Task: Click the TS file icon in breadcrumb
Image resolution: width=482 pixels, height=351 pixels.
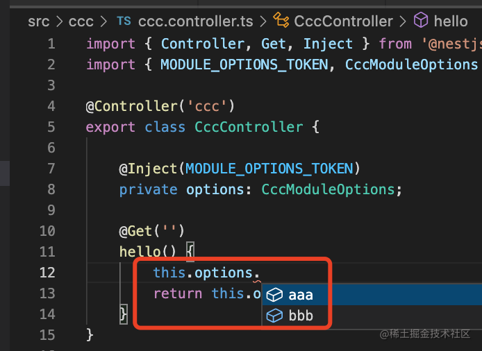Action: point(124,22)
